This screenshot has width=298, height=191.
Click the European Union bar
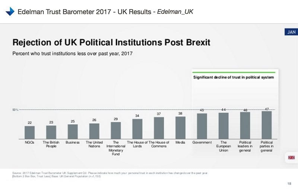223,125
